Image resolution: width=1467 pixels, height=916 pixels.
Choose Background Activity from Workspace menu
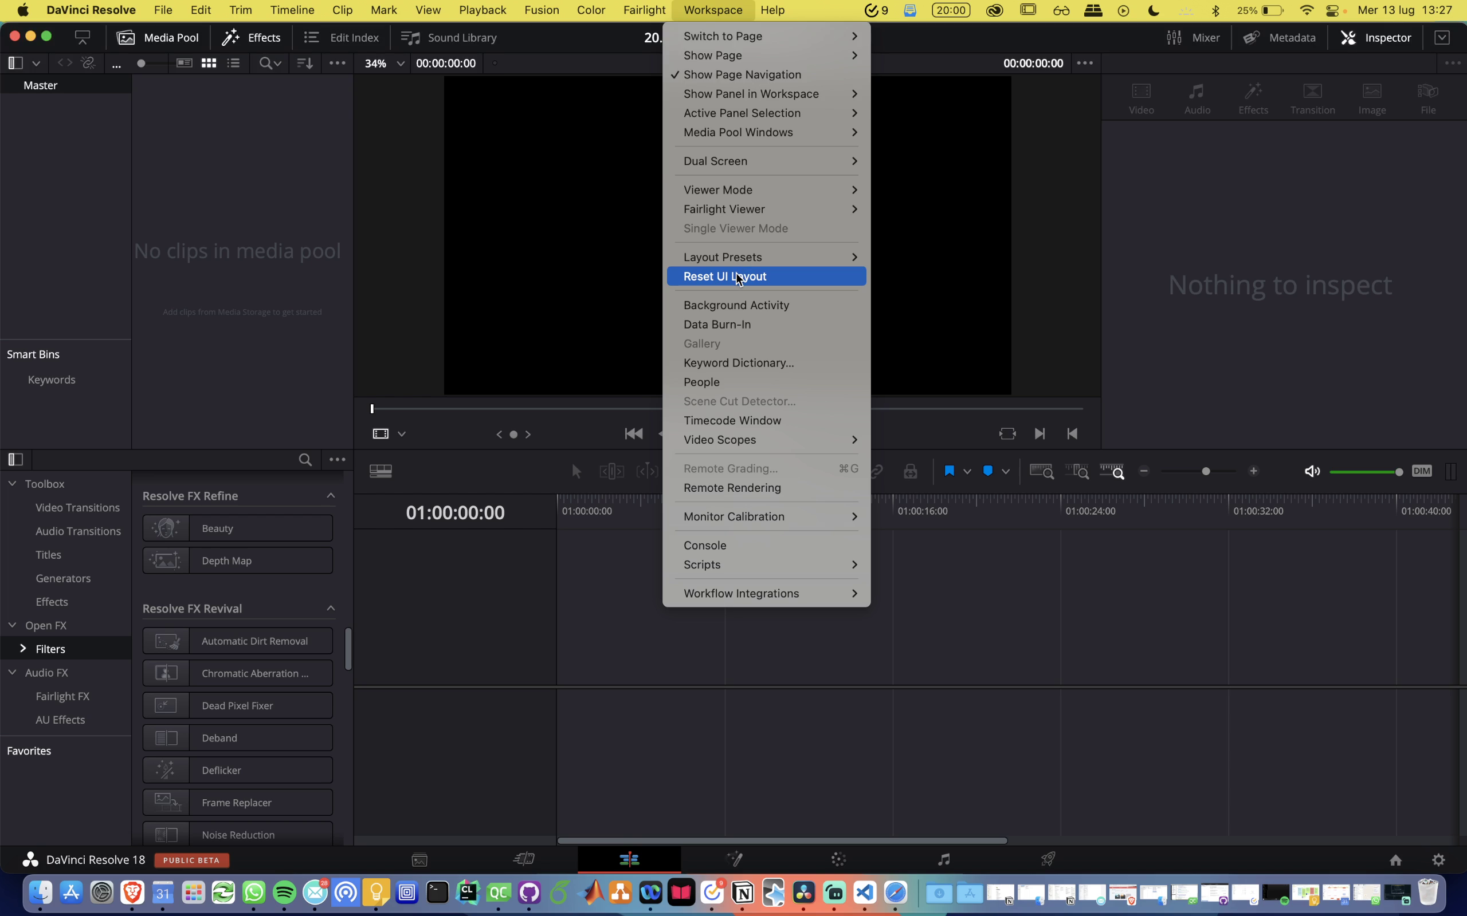coord(766,305)
